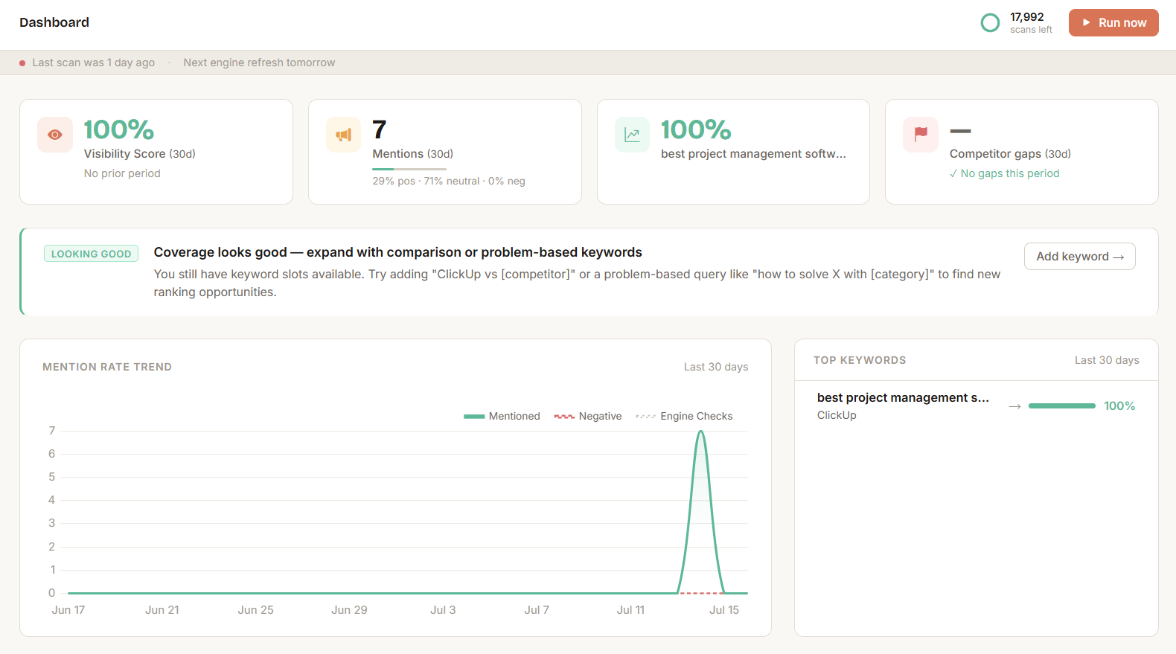The image size is (1176, 654).
Task: Click the LOOKING GOOD badge
Action: point(91,254)
